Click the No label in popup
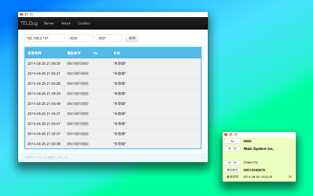313x196 pixels. click(x=232, y=141)
